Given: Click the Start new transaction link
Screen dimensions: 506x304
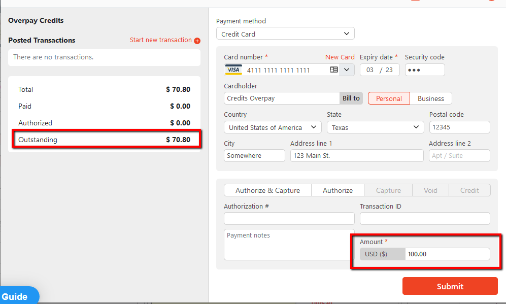Looking at the screenshot, I should [x=161, y=40].
